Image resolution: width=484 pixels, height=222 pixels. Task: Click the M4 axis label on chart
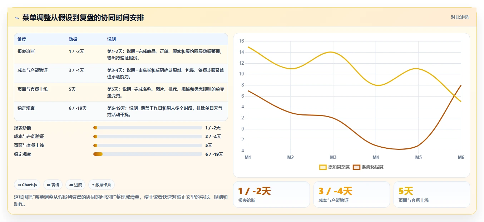(376, 157)
